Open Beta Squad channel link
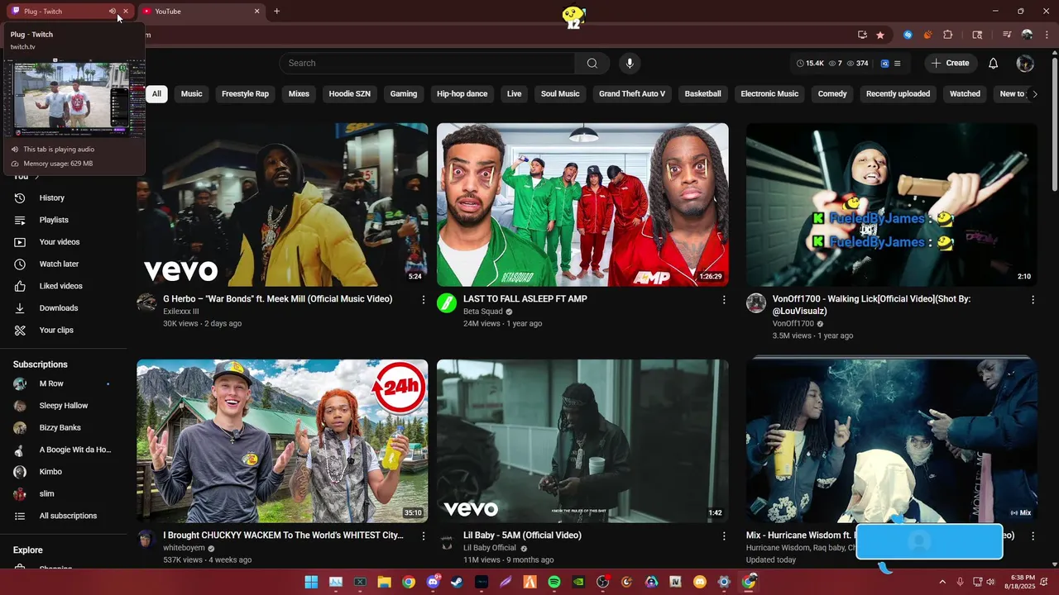This screenshot has height=595, width=1059. 483,312
